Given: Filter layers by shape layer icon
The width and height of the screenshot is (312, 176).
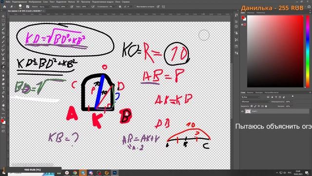Looking at the screenshot, I should click(x=280, y=97).
